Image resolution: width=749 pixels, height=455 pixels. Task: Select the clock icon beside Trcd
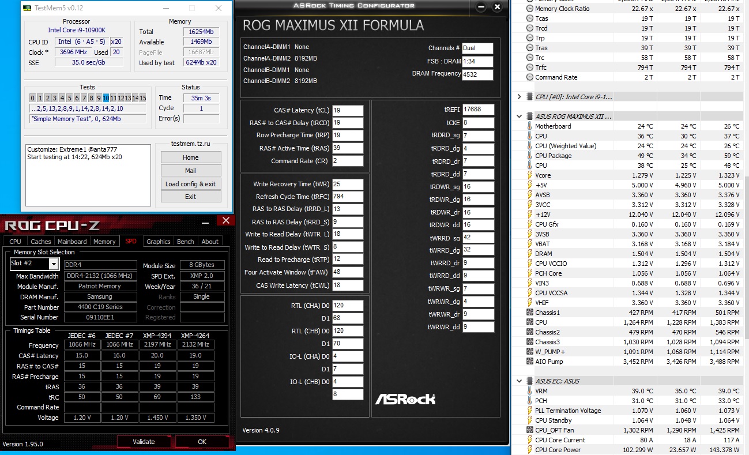(x=530, y=28)
